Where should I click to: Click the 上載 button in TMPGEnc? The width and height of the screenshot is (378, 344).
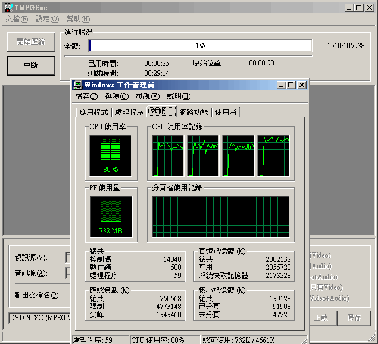(x=322, y=318)
